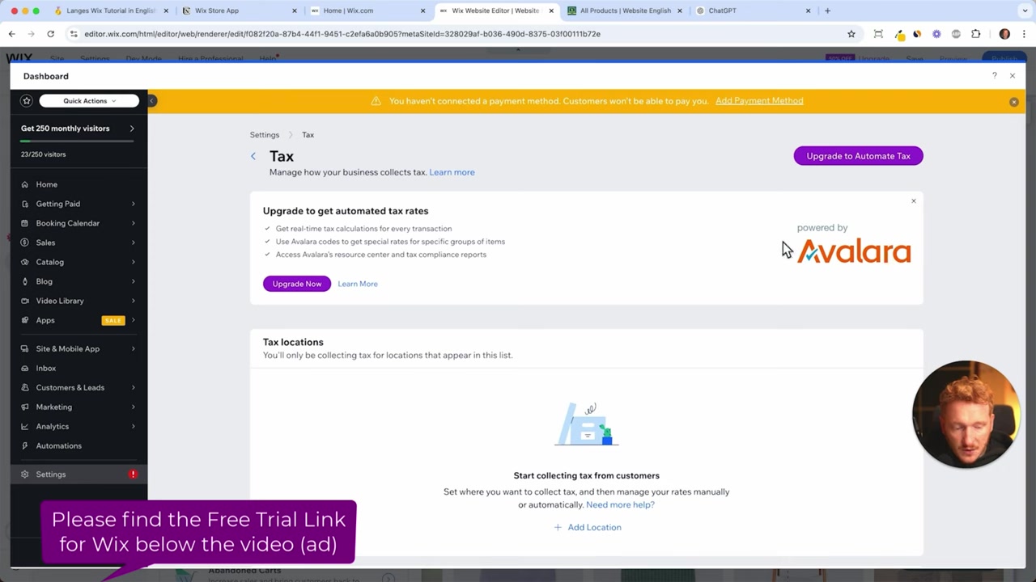Click the Home house icon in sidebar

click(x=24, y=184)
